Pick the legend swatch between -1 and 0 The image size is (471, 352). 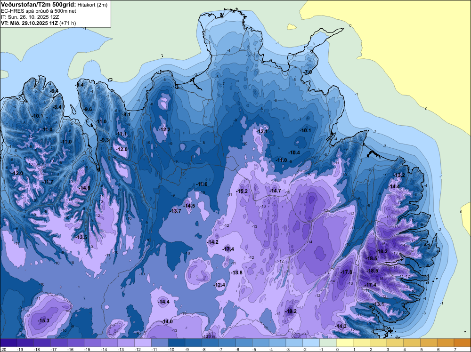click(x=328, y=343)
